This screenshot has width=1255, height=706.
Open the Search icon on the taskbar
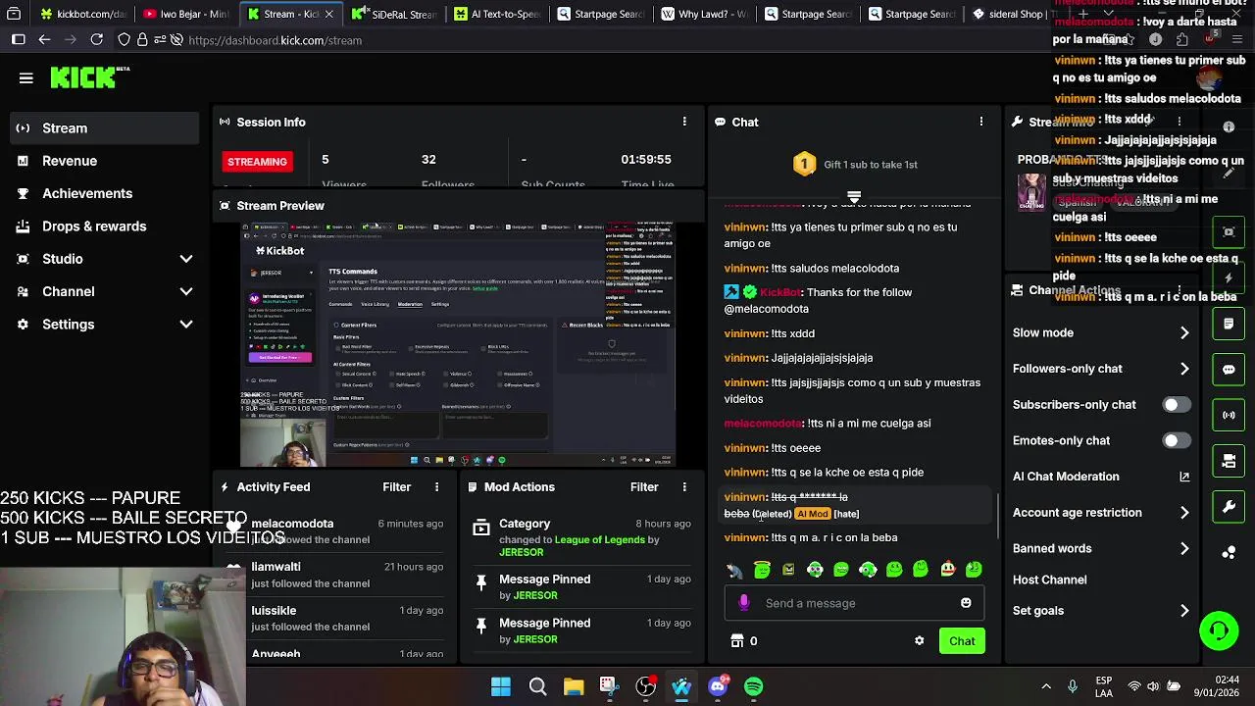[x=537, y=686]
